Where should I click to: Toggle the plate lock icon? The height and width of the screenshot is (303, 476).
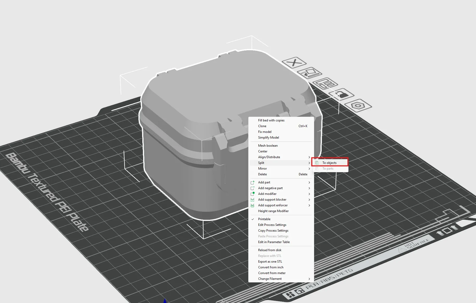pyautogui.click(x=341, y=94)
